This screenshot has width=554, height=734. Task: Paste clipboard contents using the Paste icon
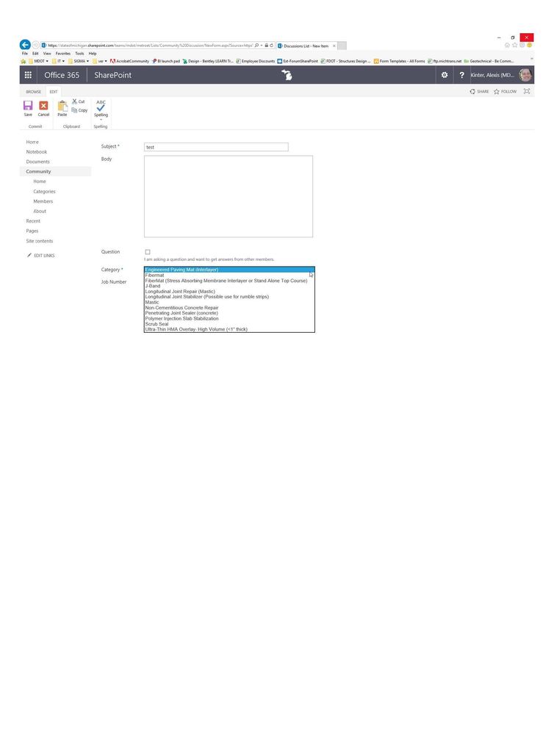(62, 108)
